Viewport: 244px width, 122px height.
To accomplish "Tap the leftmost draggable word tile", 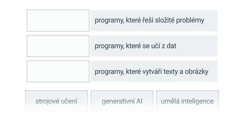I will [x=56, y=101].
